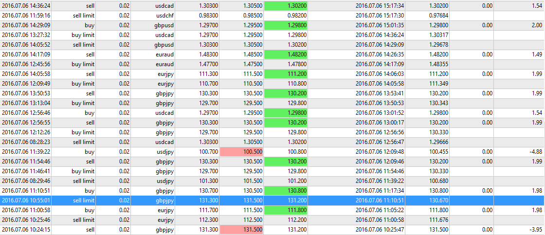Select the close time 2016.07.06 12:09:46
This screenshot has height=235, width=545.
coord(379,162)
